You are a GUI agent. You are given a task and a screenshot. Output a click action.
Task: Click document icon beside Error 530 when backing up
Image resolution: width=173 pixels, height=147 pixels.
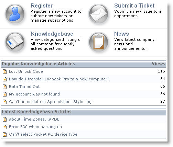click(4, 127)
